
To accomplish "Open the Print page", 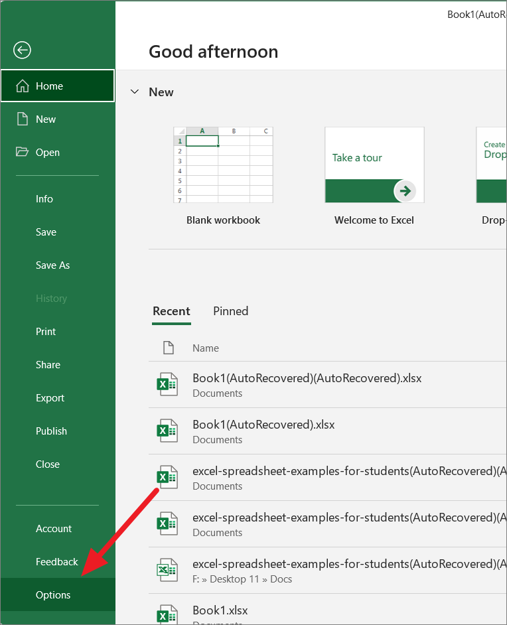I will (58, 331).
